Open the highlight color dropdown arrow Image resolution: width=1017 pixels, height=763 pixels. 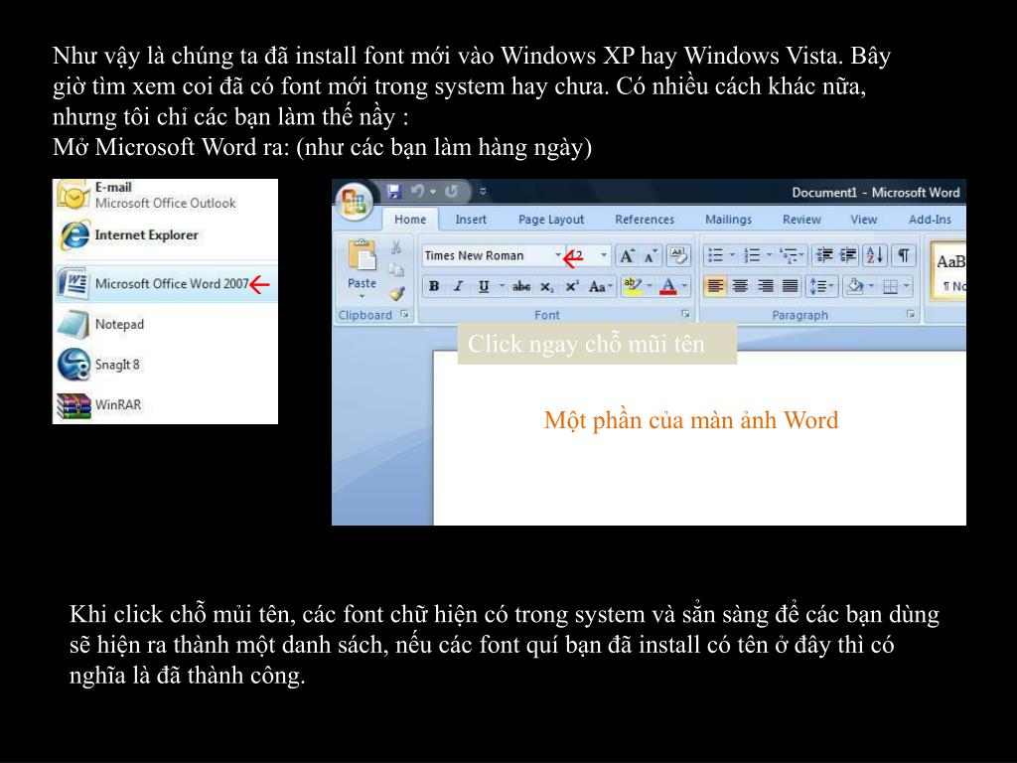pos(650,286)
